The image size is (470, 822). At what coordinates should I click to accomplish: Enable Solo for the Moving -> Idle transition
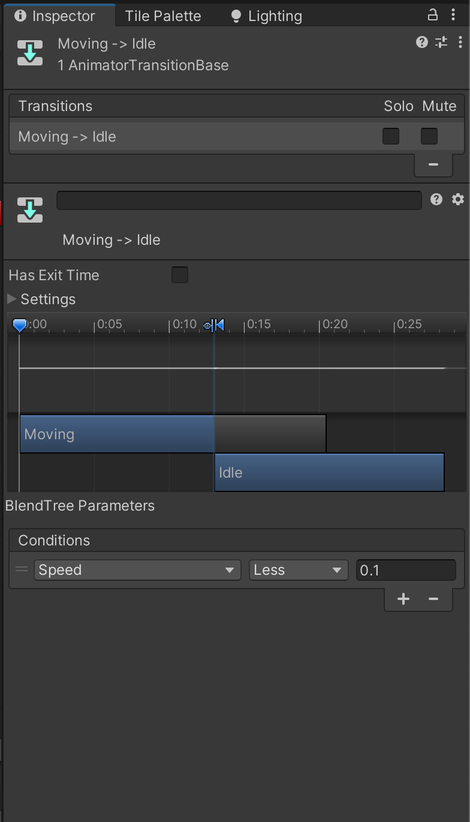[x=391, y=136]
